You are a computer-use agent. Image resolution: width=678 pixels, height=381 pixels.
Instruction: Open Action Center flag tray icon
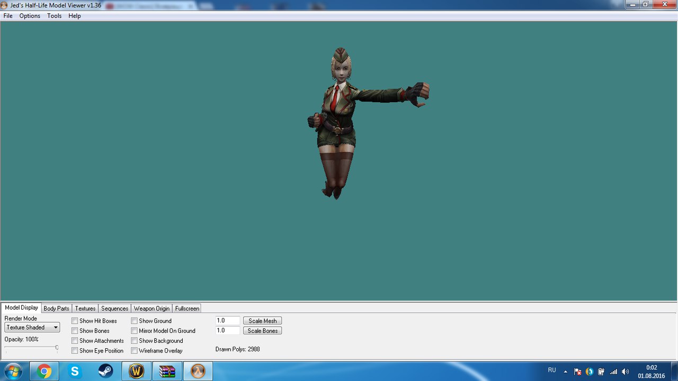coord(577,371)
